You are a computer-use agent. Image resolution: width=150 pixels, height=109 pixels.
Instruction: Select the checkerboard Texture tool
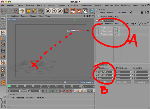coord(3,69)
